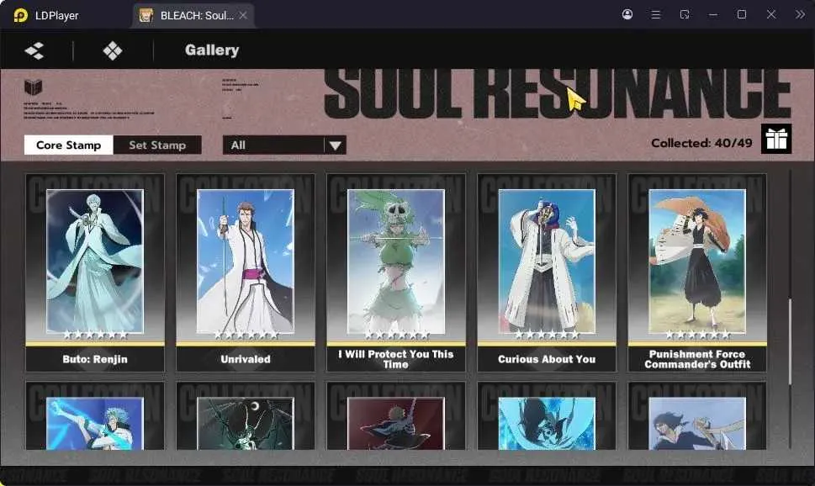
Task: Click the Curious About You name label
Action: click(547, 359)
